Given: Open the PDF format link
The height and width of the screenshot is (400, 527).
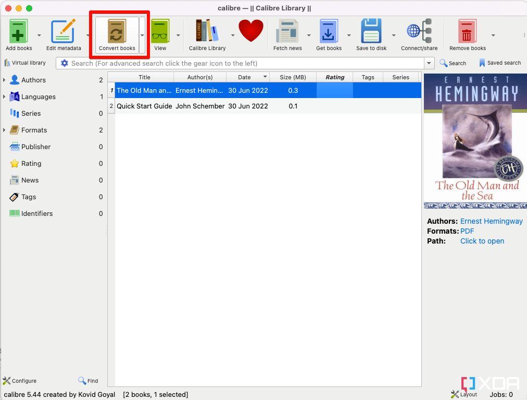Looking at the screenshot, I should click(x=467, y=232).
